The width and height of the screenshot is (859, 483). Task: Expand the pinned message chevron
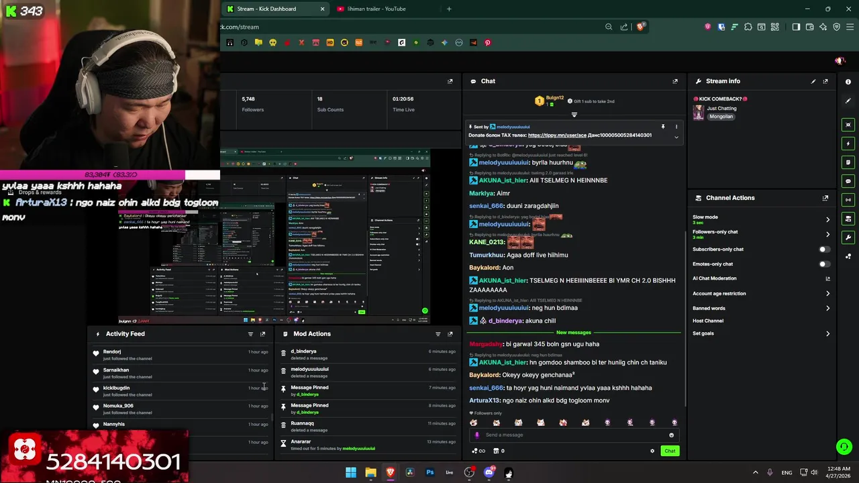click(x=676, y=137)
